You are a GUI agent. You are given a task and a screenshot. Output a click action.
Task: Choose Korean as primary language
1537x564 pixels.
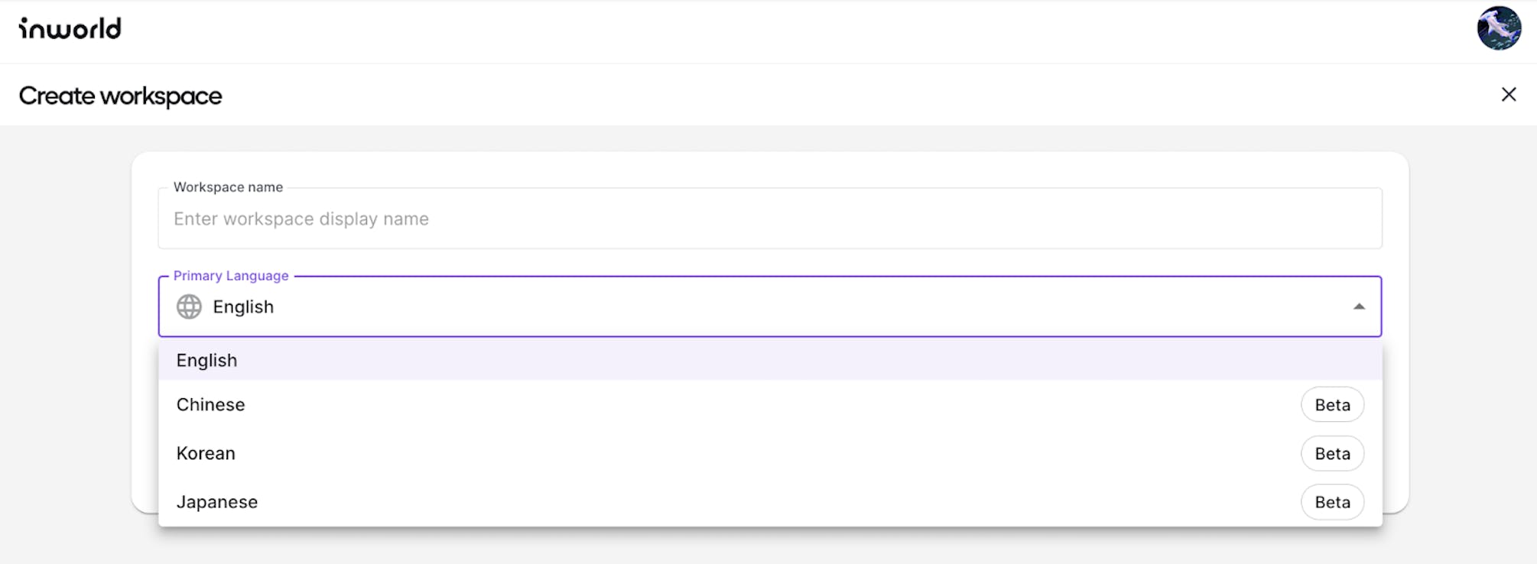pyautogui.click(x=206, y=454)
